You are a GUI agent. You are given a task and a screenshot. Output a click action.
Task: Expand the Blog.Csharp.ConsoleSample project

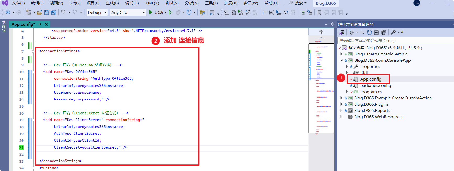pyautogui.click(x=341, y=54)
